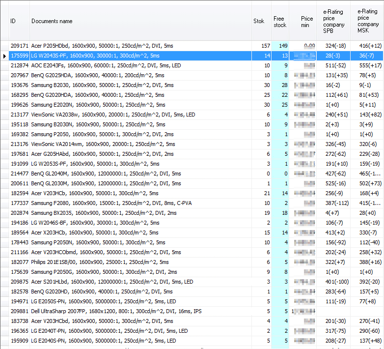384x349 pixels.
Task: Select the BenQ G2025HDA row name
Action: 140,75
